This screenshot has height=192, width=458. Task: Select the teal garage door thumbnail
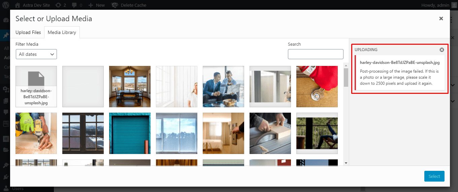[x=130, y=133]
